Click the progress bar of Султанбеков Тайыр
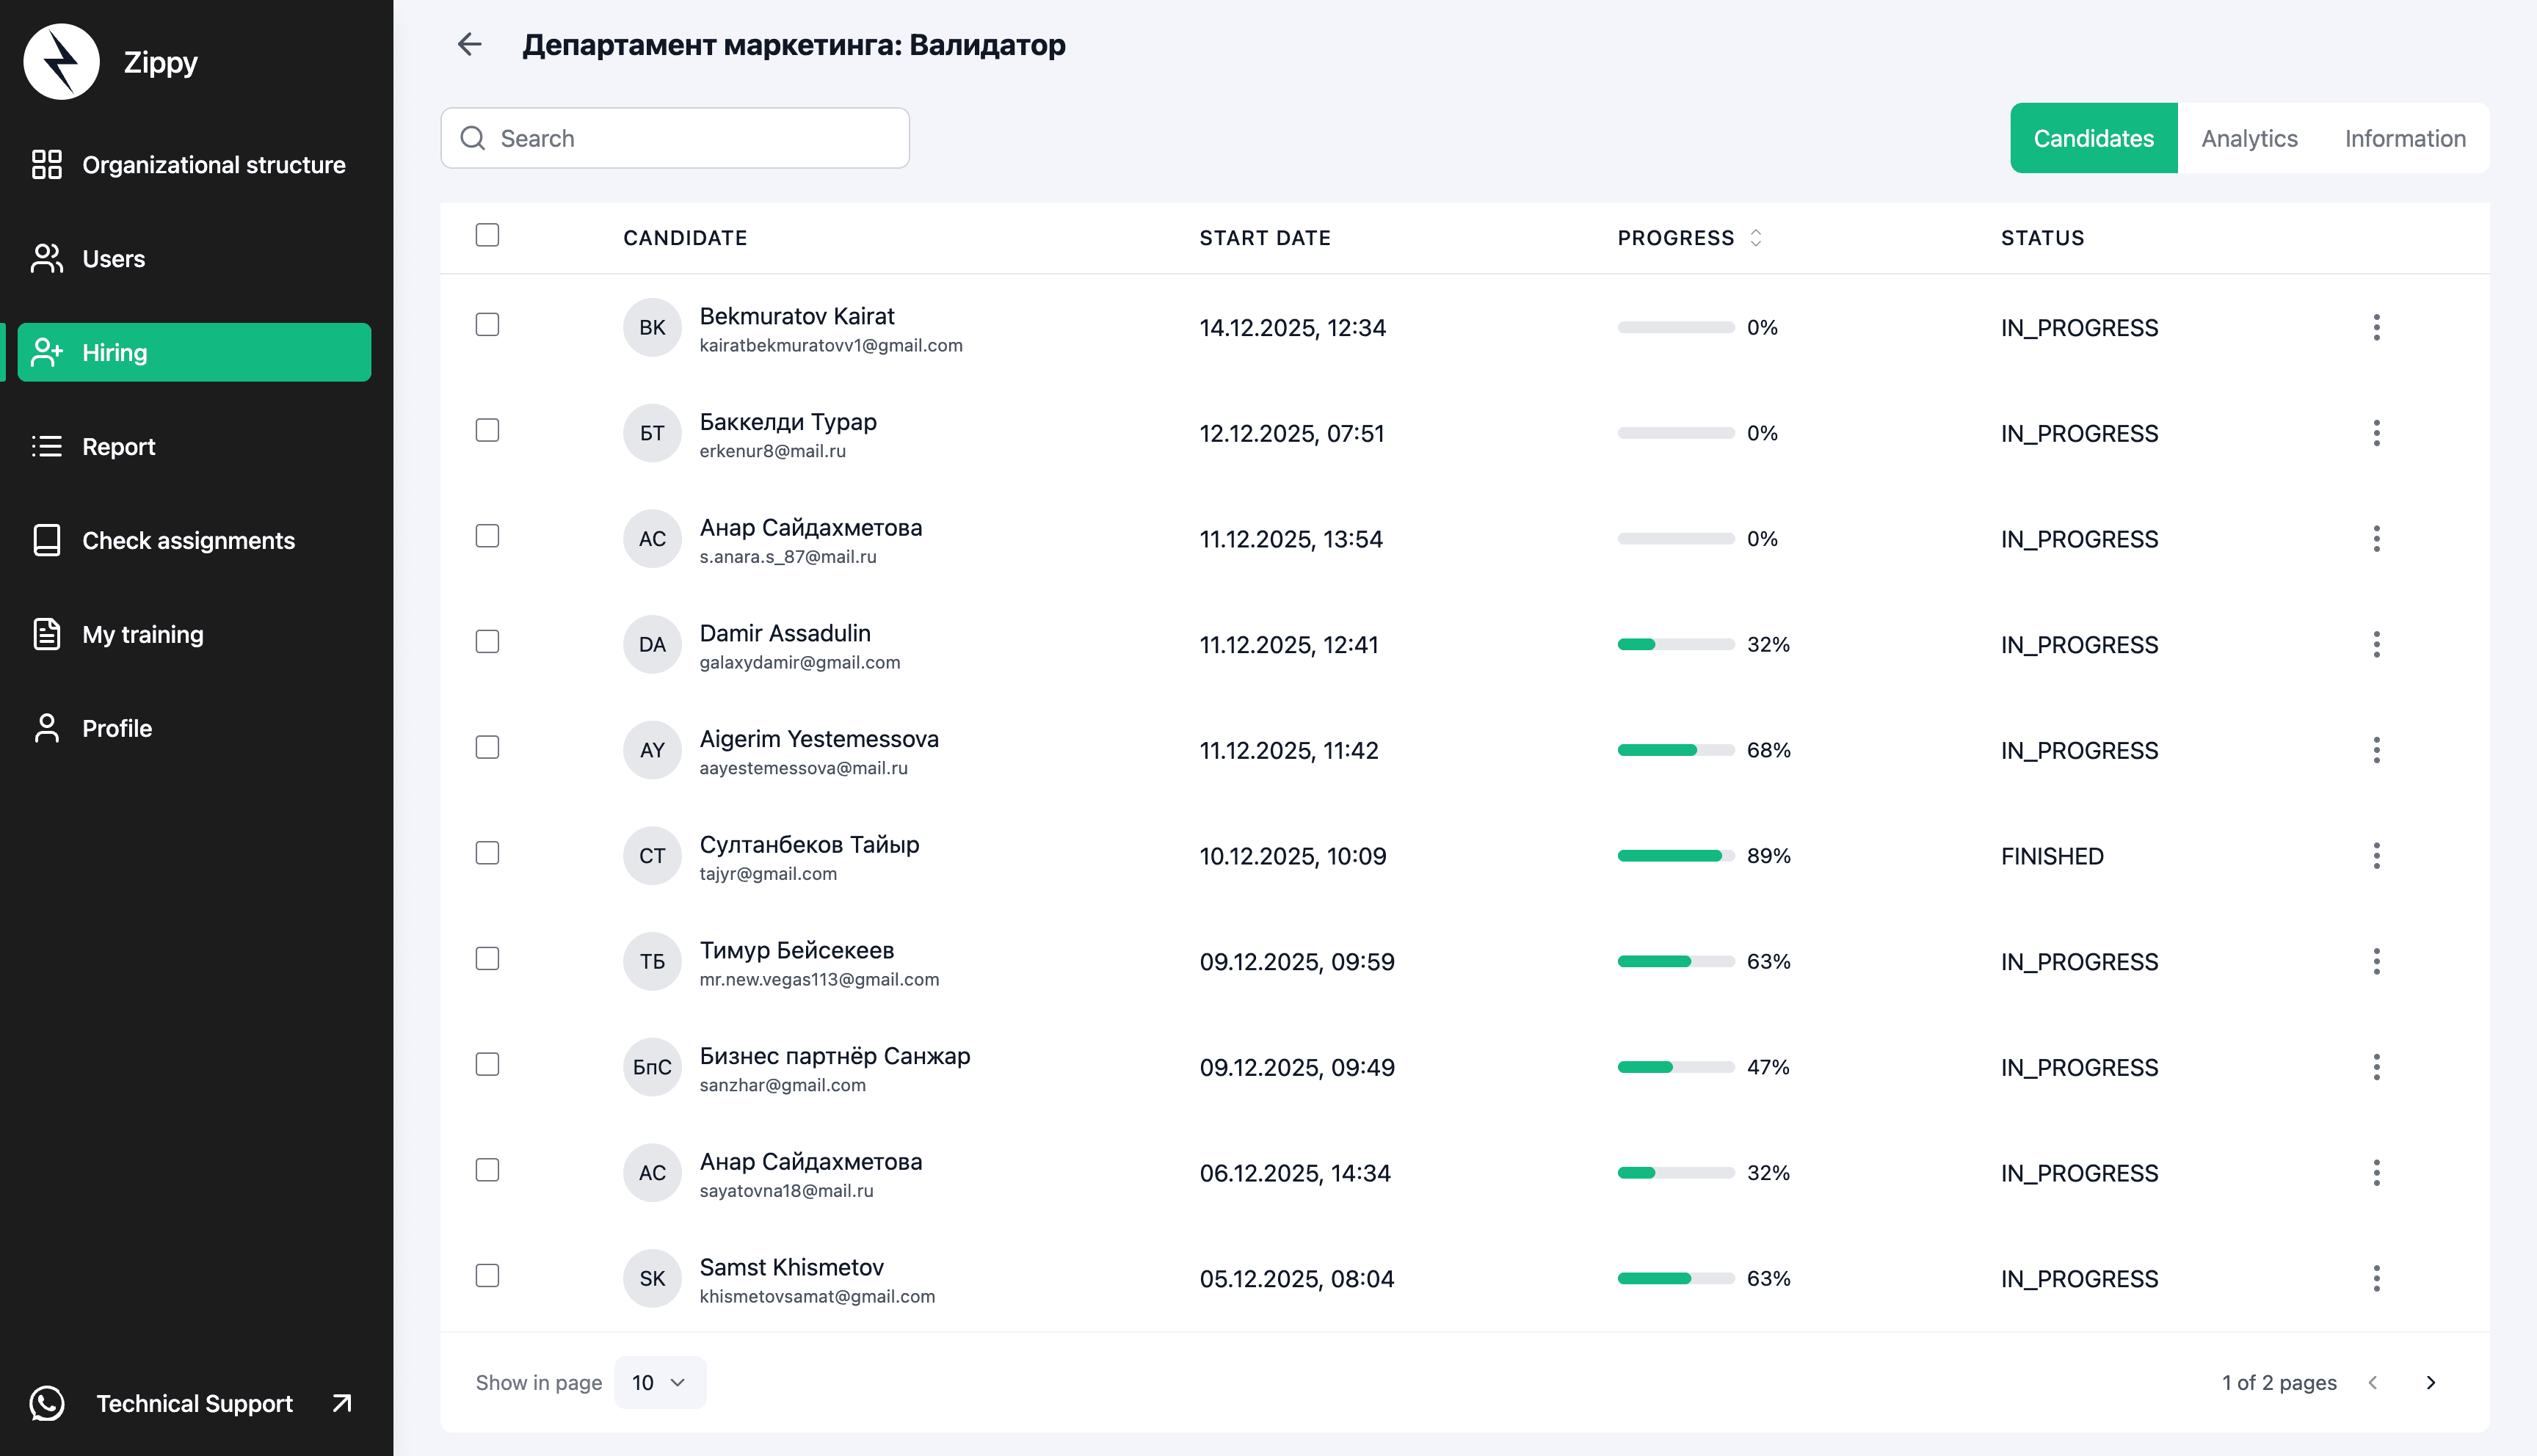Screen dimensions: 2537x1456 click(x=1673, y=855)
